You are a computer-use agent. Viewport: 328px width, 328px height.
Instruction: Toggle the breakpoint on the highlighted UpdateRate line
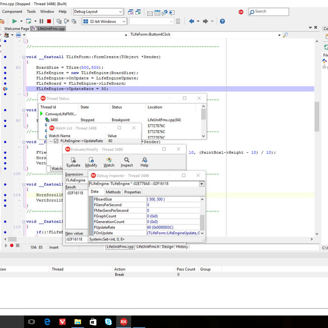[5, 89]
